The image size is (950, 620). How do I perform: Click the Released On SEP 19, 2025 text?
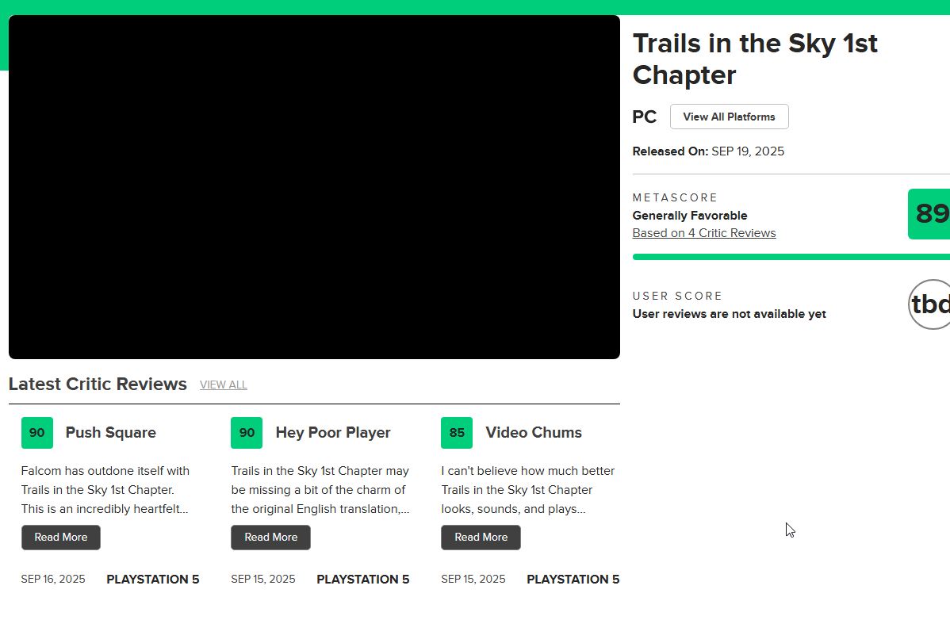click(x=708, y=151)
